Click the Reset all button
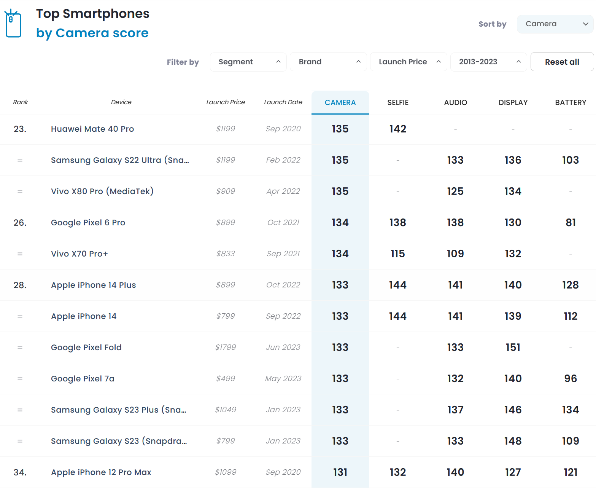The width and height of the screenshot is (596, 488). pyautogui.click(x=561, y=62)
